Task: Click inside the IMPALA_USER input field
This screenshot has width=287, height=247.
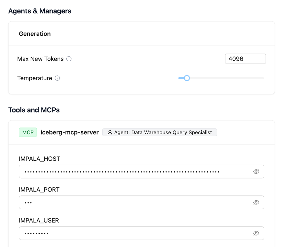Action: 141,233
